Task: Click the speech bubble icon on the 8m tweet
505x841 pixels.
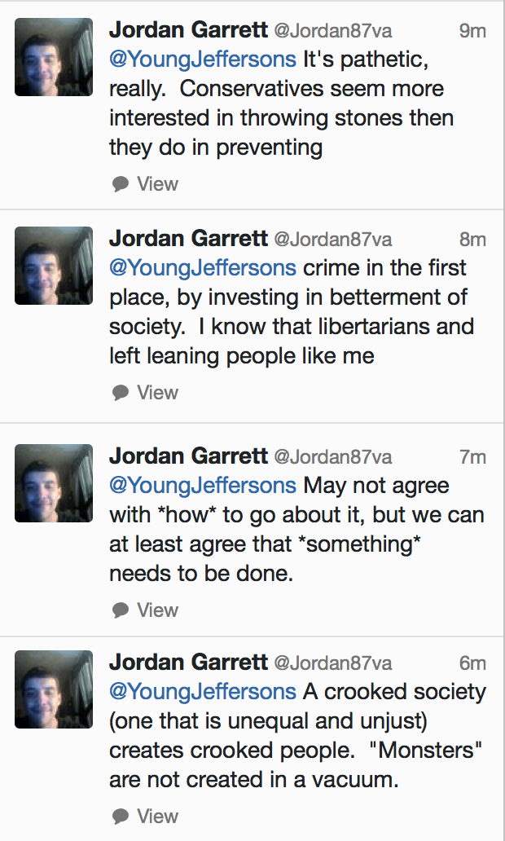Action: [x=121, y=393]
